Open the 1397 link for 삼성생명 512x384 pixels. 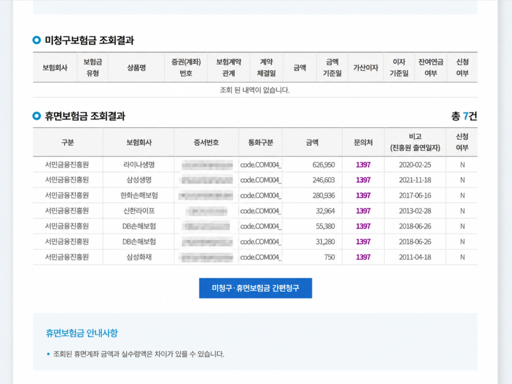pyautogui.click(x=363, y=180)
